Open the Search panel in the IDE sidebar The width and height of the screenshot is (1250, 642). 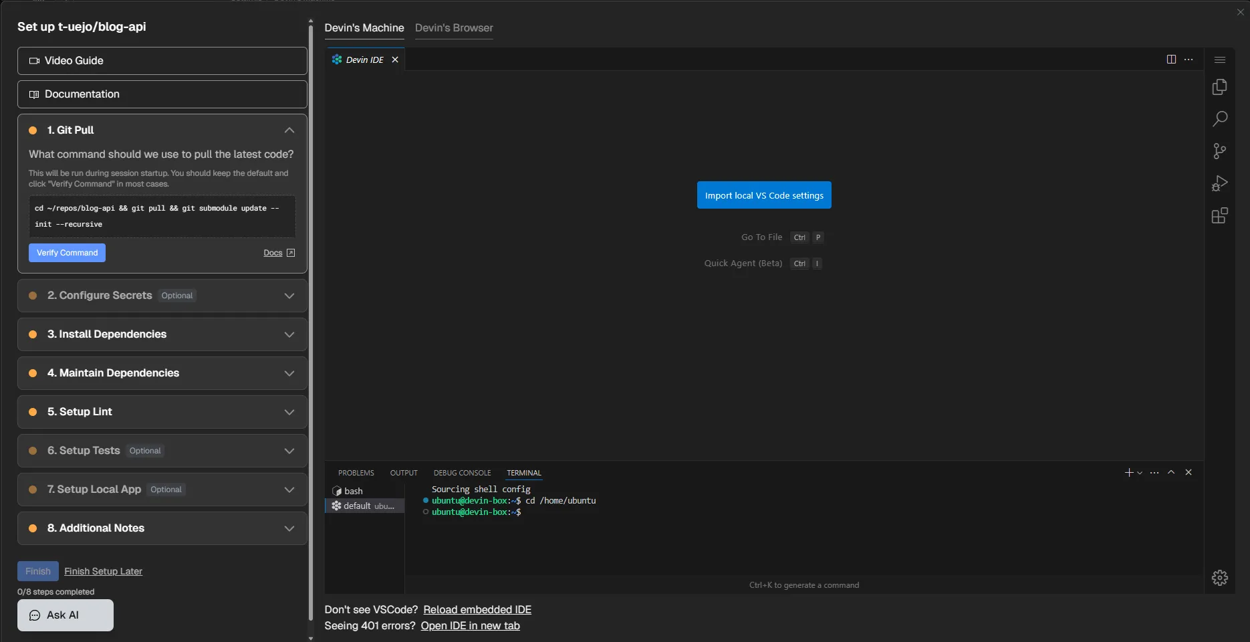pyautogui.click(x=1220, y=118)
